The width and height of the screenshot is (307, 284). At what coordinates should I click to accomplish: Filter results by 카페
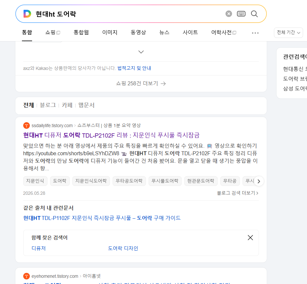(x=67, y=105)
